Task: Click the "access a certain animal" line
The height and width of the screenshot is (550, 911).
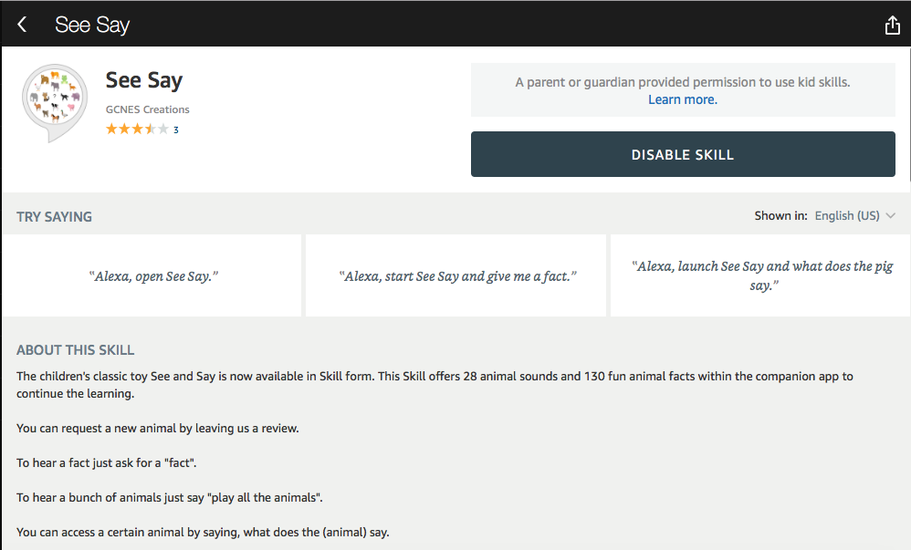Action: (203, 532)
